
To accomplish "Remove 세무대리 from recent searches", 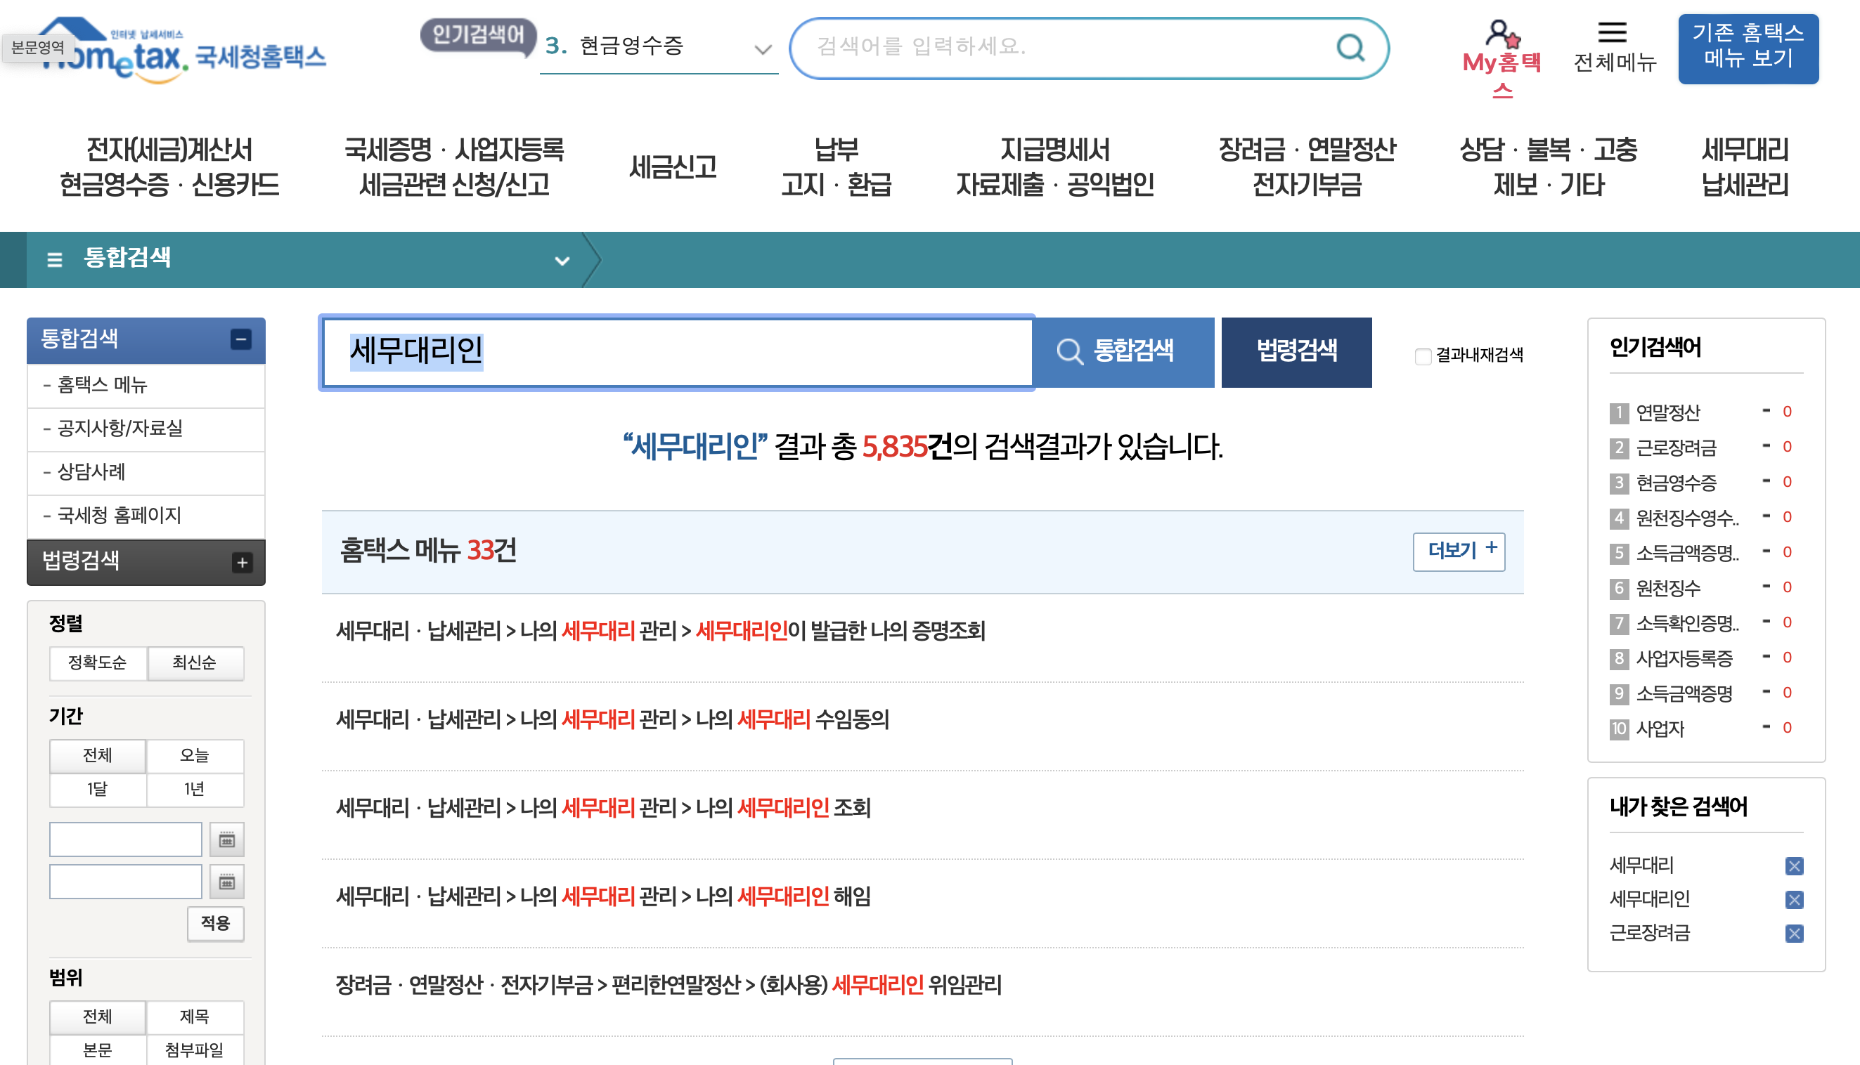I will pos(1793,866).
